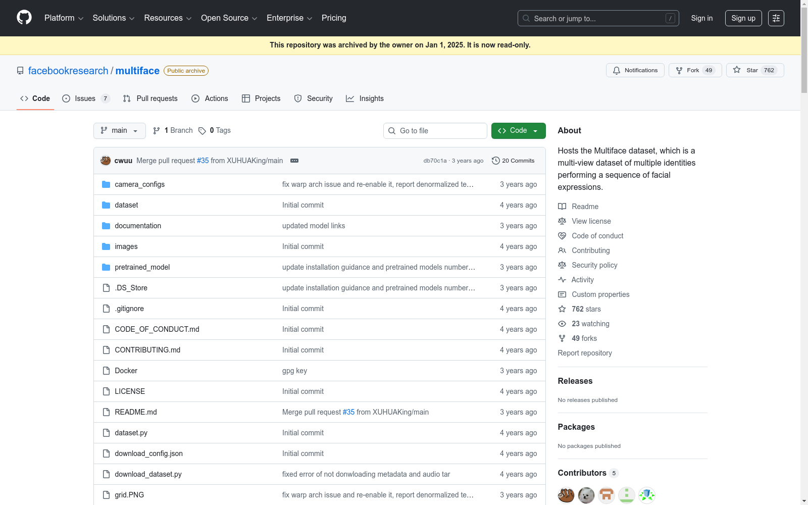Open the 'gpg key' commit message
Image resolution: width=808 pixels, height=505 pixels.
[x=294, y=371]
